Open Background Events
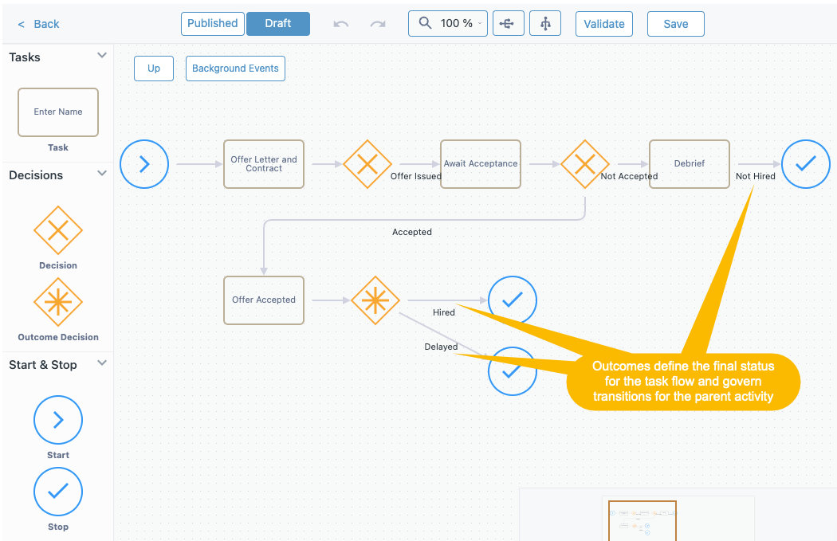This screenshot has height=541, width=837. [x=235, y=68]
